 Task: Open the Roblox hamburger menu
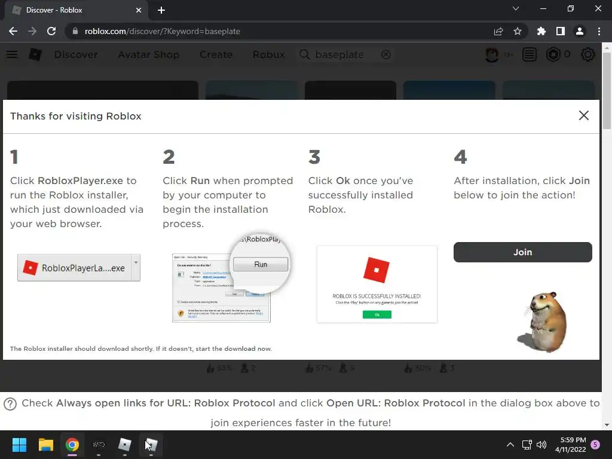tap(12, 54)
